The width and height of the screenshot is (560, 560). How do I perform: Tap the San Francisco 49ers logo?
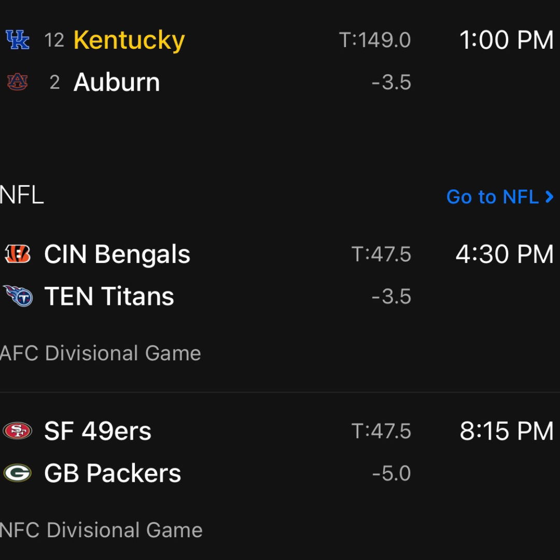18,431
